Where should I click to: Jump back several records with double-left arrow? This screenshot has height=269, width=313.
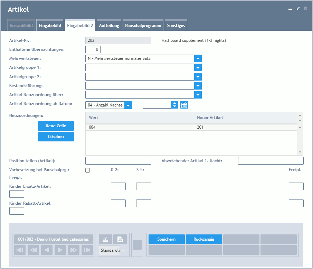33,250
